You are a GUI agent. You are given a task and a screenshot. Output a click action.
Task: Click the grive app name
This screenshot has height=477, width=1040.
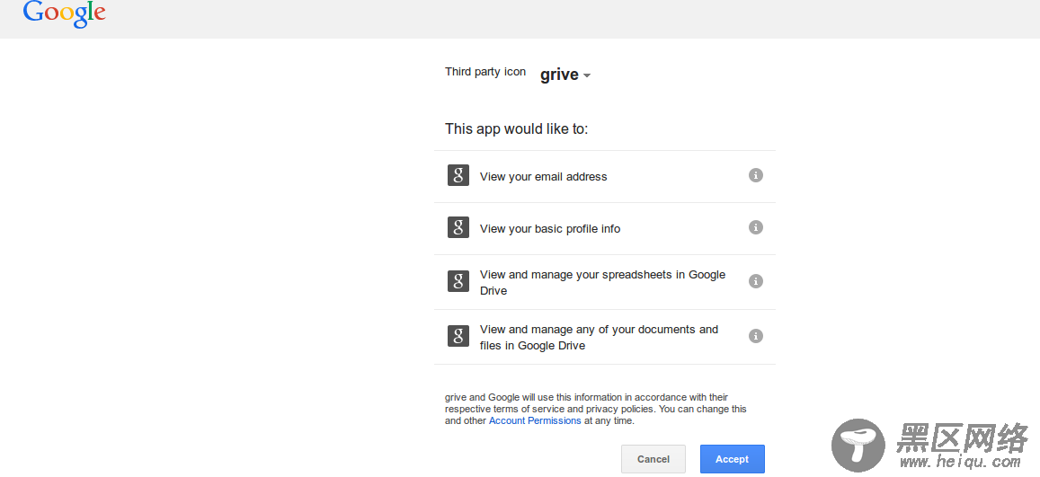pos(560,75)
